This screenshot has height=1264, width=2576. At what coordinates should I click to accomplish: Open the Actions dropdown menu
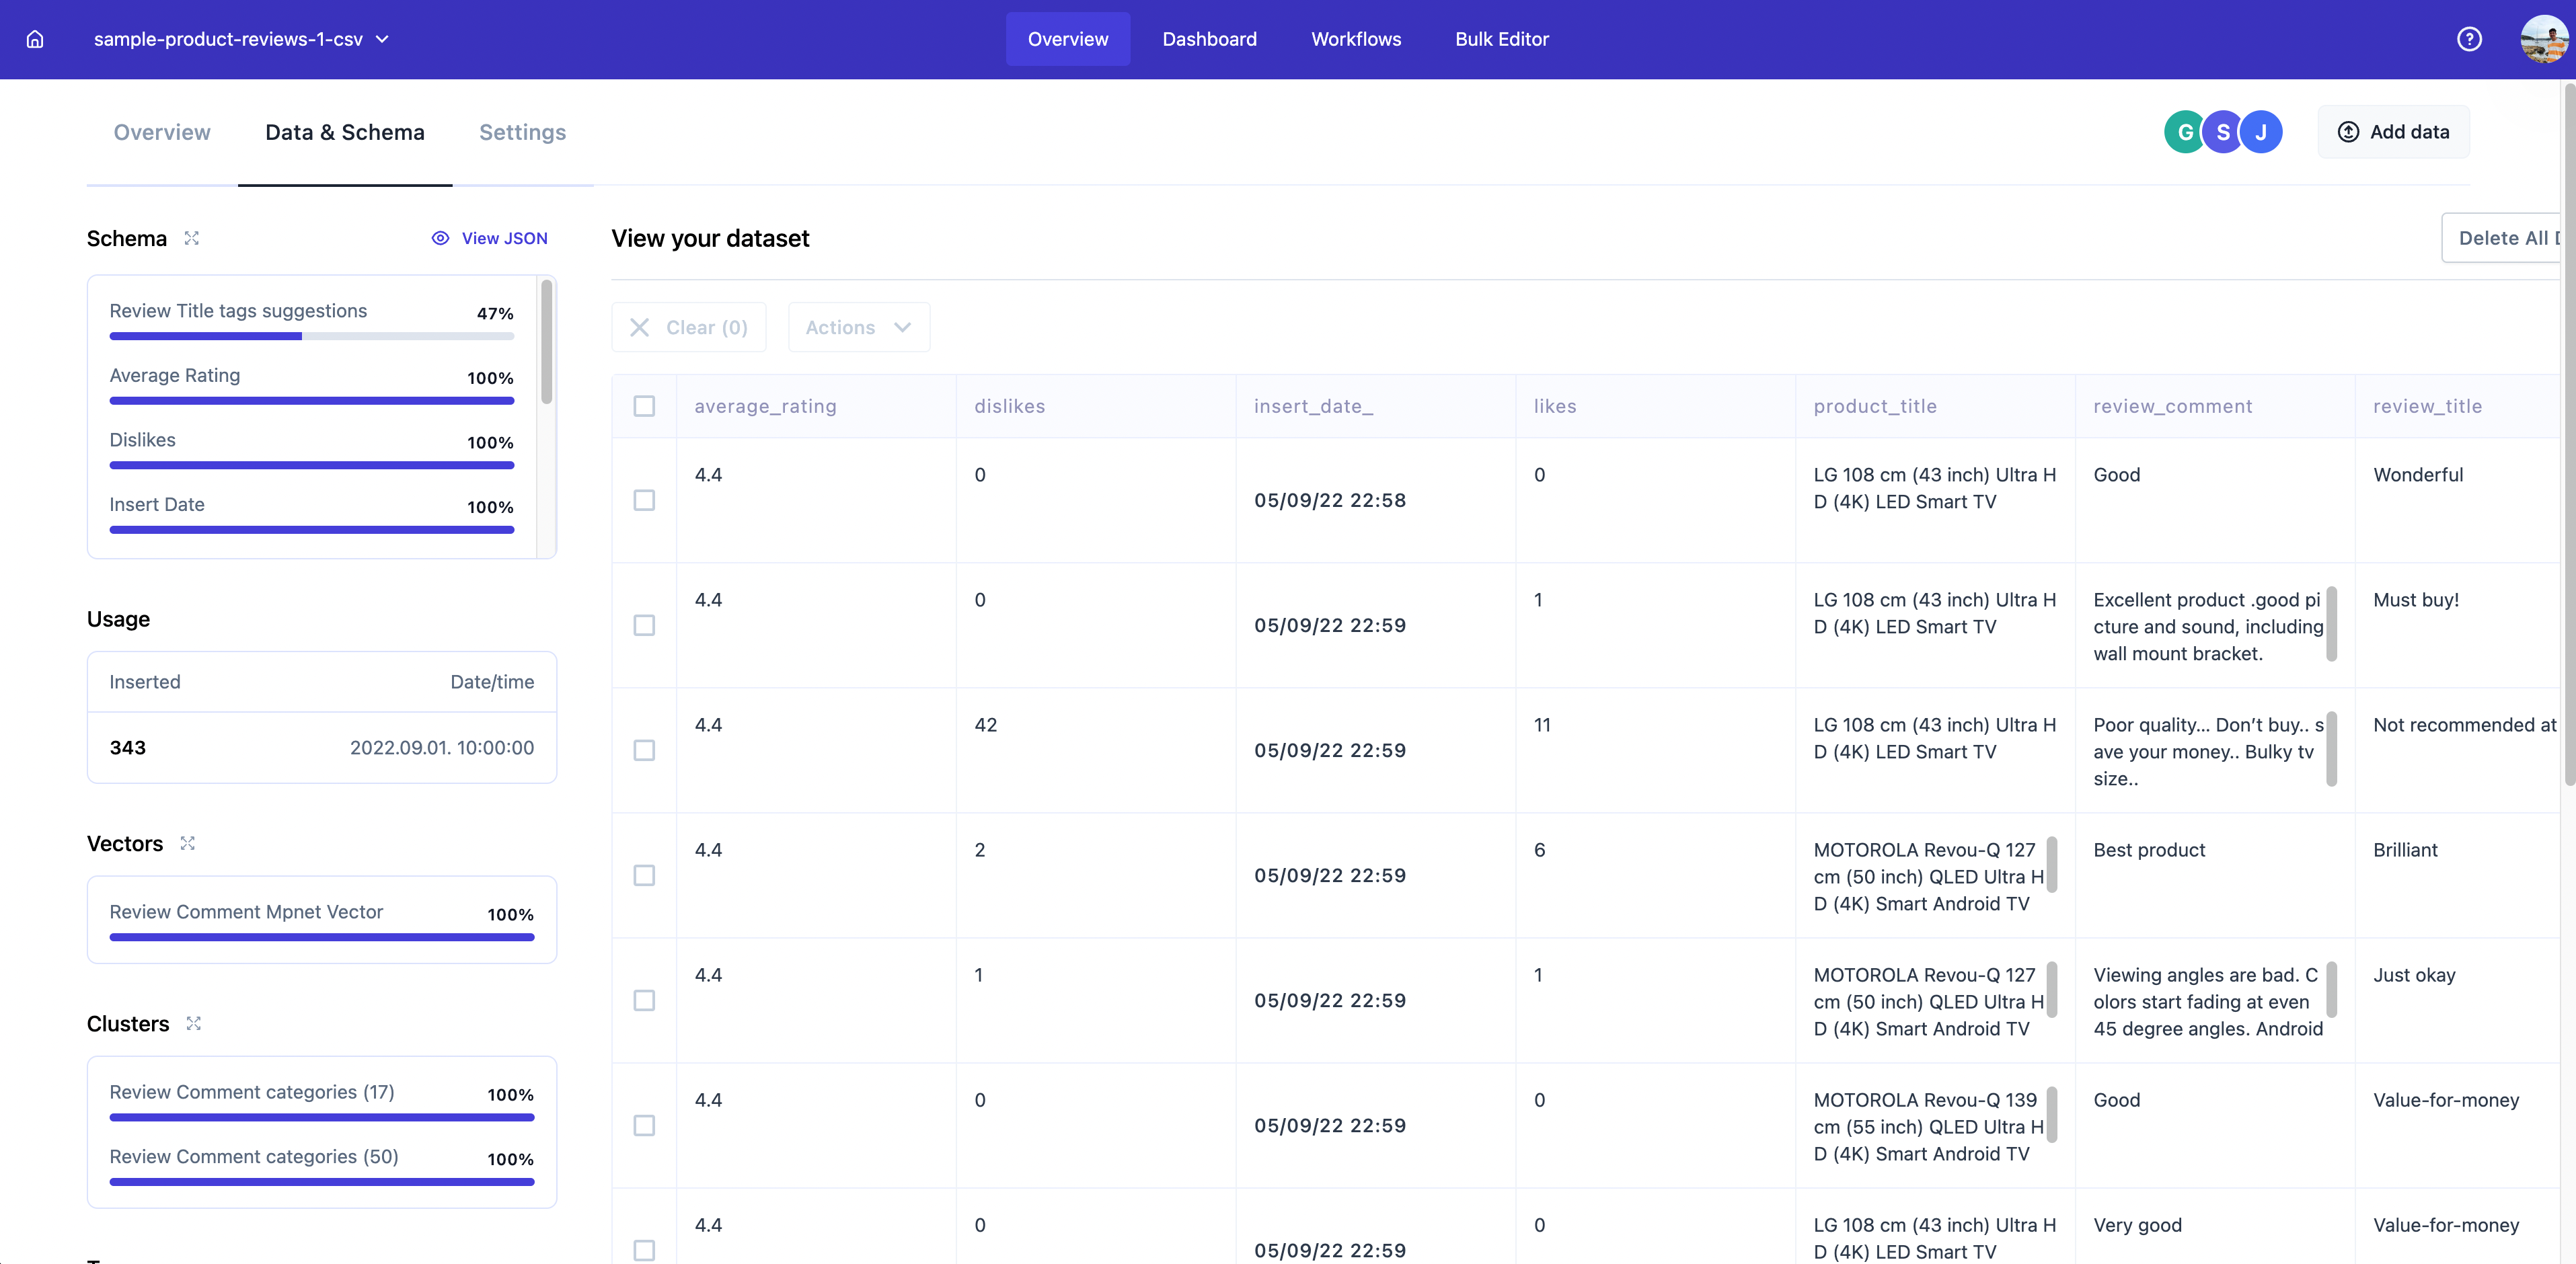(x=858, y=327)
